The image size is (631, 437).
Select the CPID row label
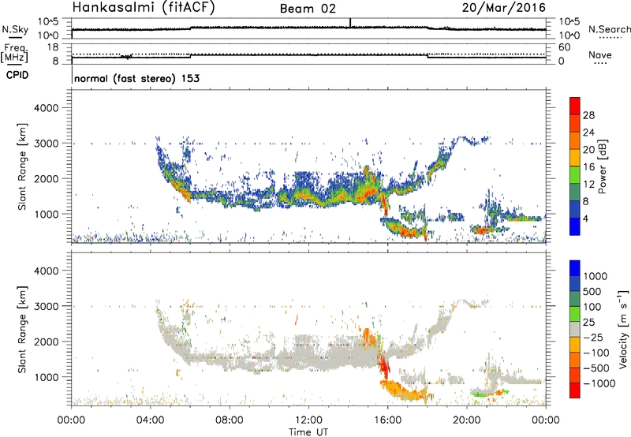(x=17, y=75)
